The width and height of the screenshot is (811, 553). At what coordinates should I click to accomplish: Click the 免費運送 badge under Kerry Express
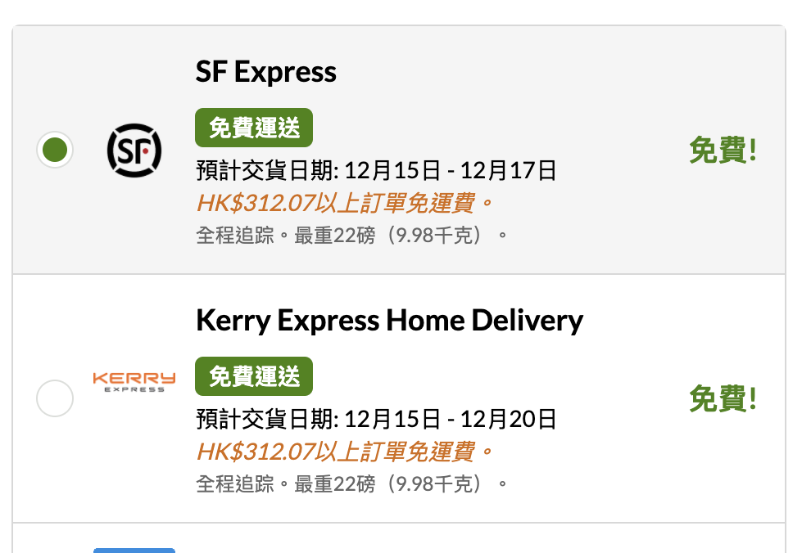(x=254, y=376)
